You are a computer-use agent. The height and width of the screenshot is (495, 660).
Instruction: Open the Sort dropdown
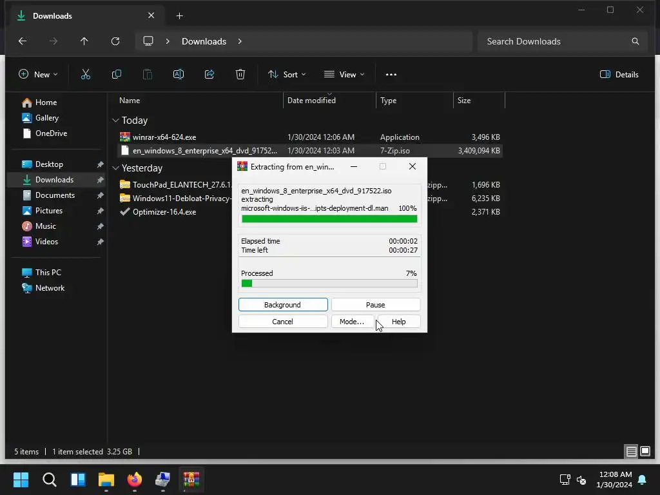point(287,75)
